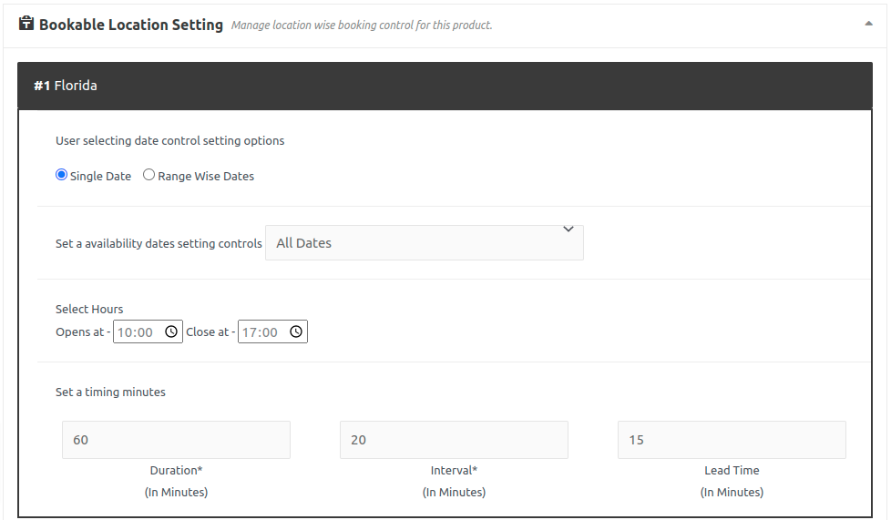
Task: Collapse the Bookable Location Setting panel arrow
Action: point(868,25)
